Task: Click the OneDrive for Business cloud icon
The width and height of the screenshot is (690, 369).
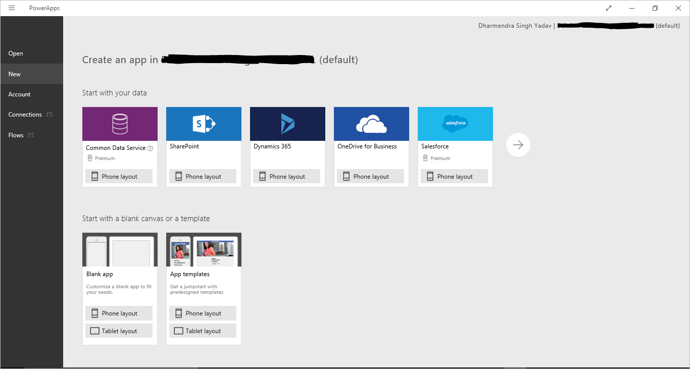Action: click(x=371, y=124)
